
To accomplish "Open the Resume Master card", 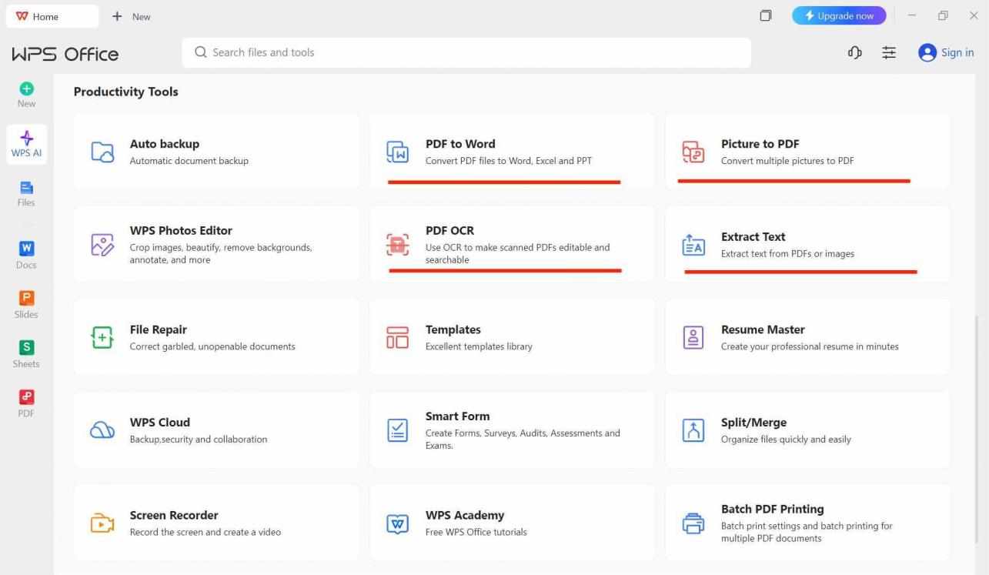I will [807, 337].
